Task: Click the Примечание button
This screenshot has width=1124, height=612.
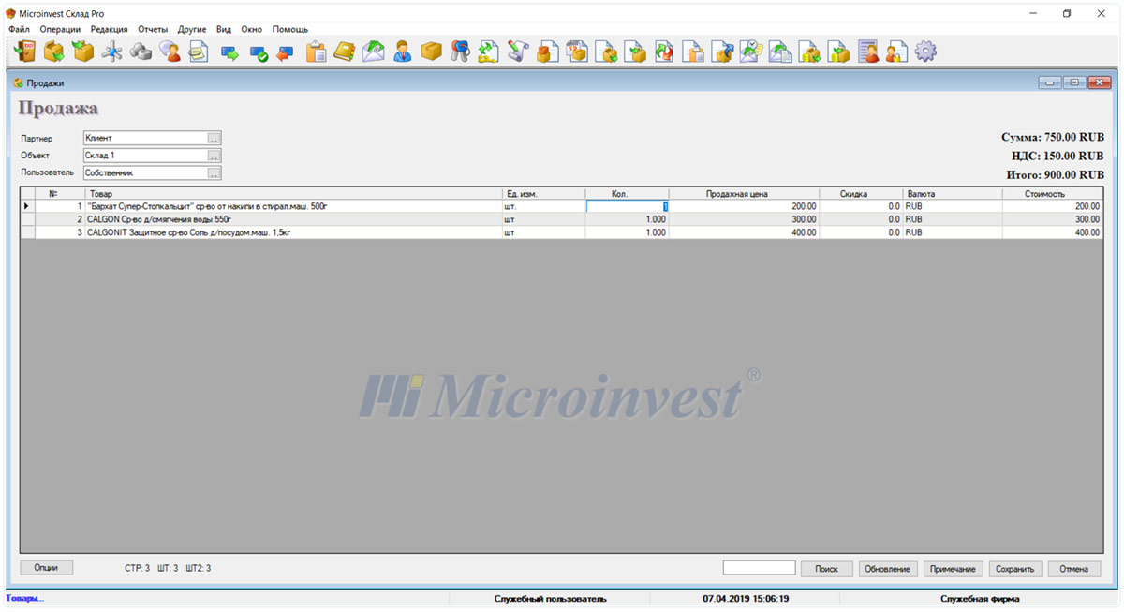Action: pos(953,569)
